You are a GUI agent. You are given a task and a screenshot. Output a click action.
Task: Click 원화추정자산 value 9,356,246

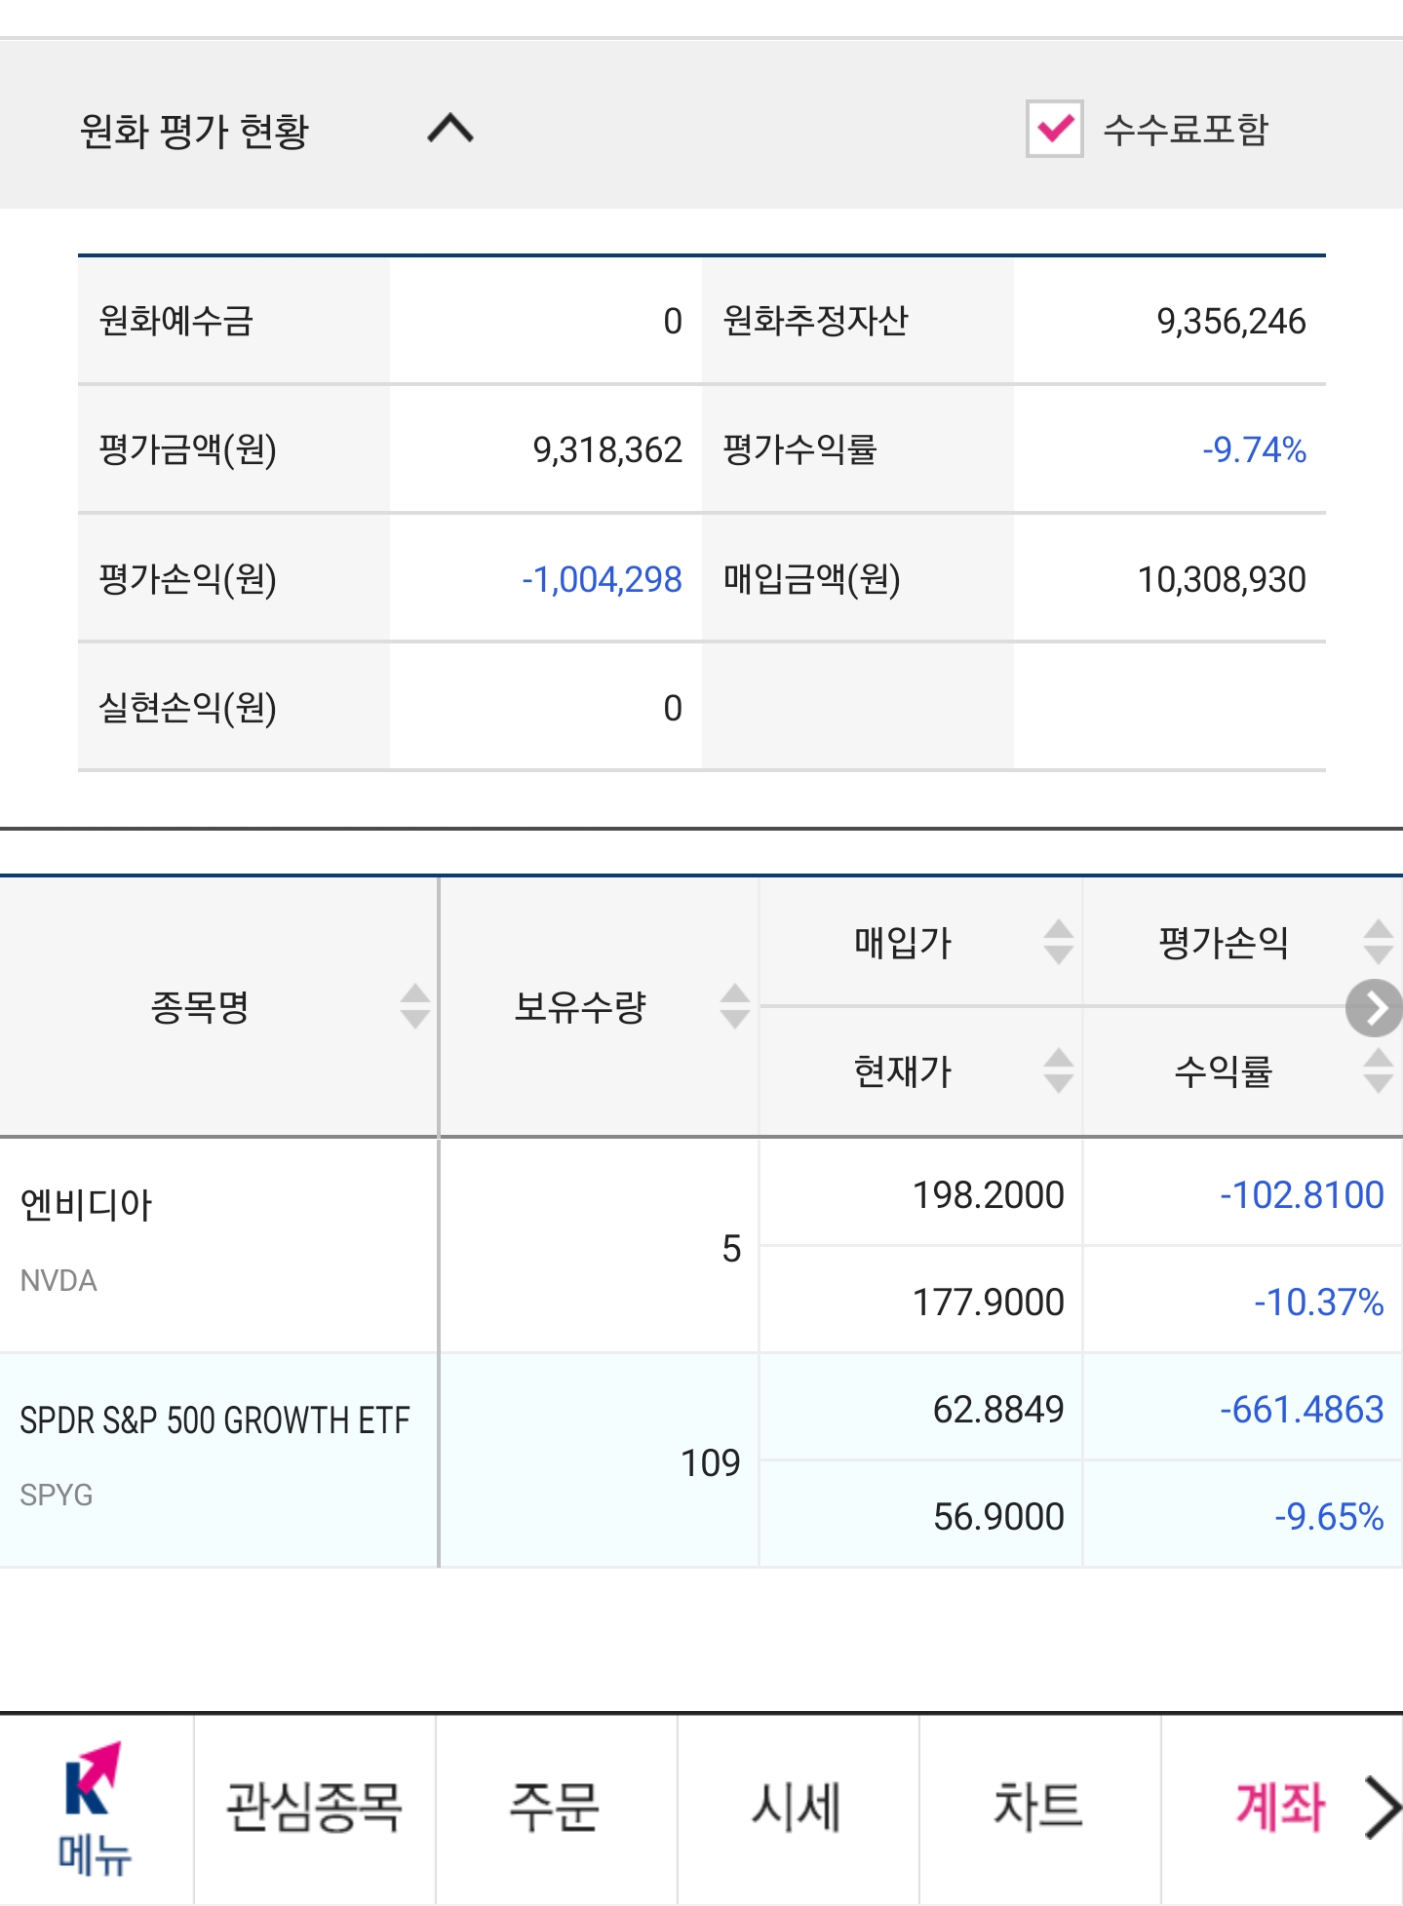tap(1231, 322)
